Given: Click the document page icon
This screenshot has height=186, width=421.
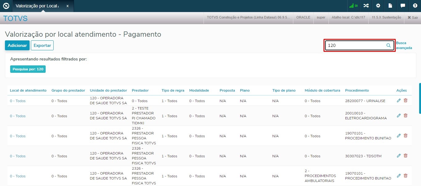Looking at the screenshot, I should tap(390, 6).
